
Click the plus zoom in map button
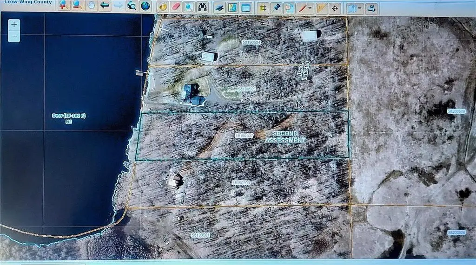click(x=14, y=24)
